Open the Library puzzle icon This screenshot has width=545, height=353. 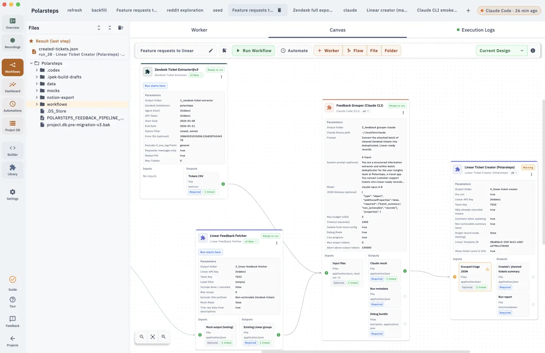coord(12,170)
